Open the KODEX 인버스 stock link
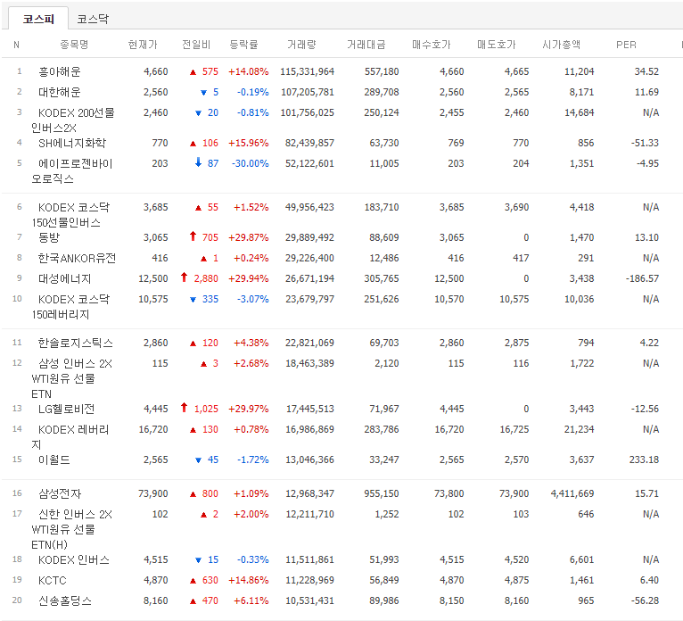The image size is (683, 621). [74, 559]
